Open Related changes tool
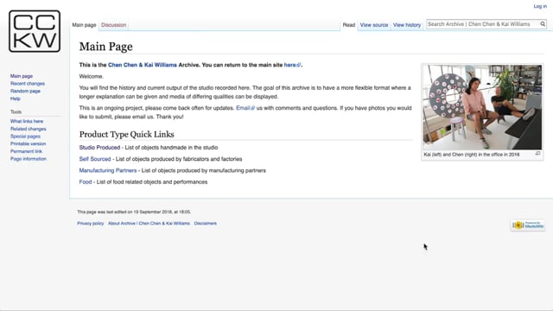The image size is (553, 311). (x=29, y=129)
